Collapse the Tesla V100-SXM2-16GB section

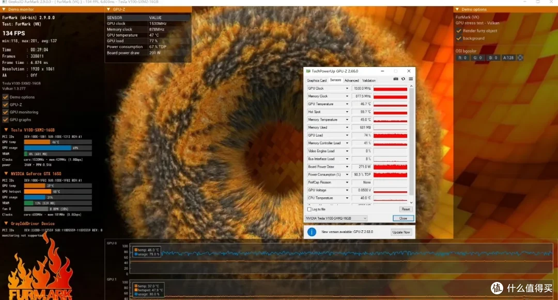(x=6, y=130)
